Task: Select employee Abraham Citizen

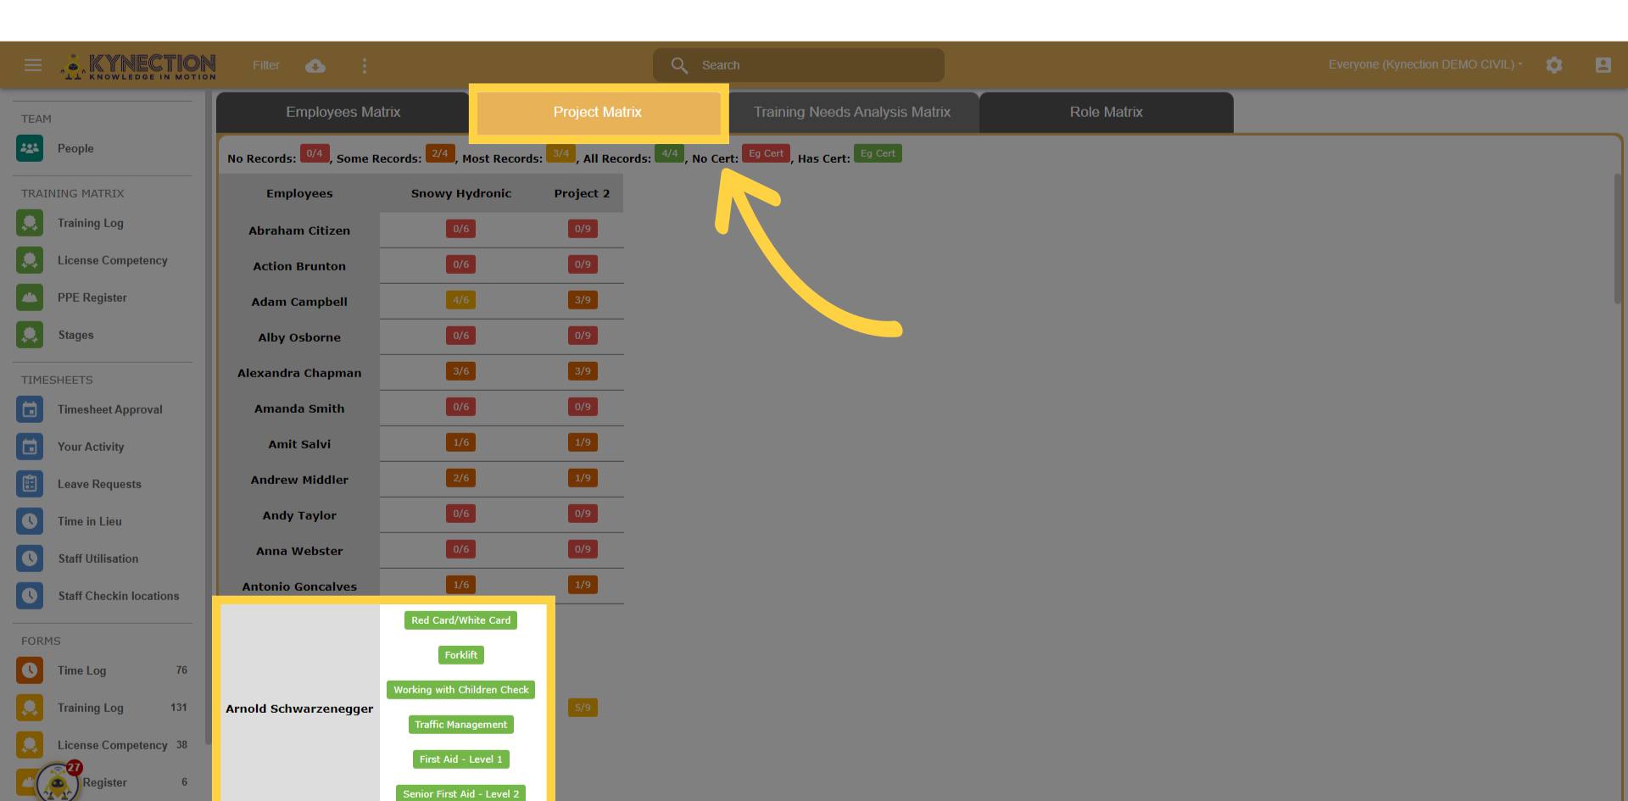Action: 299,231
